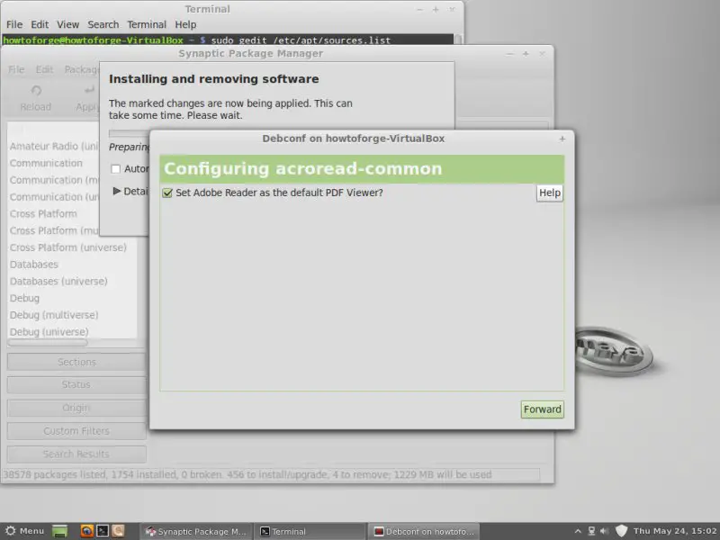Click the Help button in Debconf

click(550, 193)
